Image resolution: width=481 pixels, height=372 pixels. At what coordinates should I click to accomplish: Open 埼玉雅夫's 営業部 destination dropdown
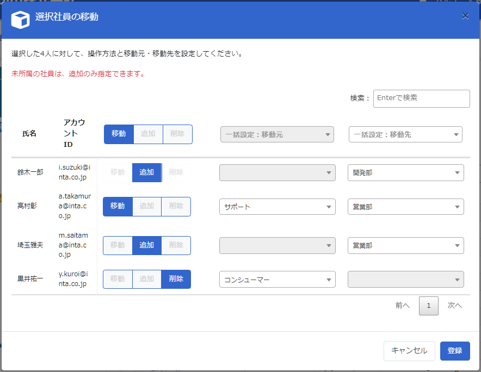[x=405, y=245]
